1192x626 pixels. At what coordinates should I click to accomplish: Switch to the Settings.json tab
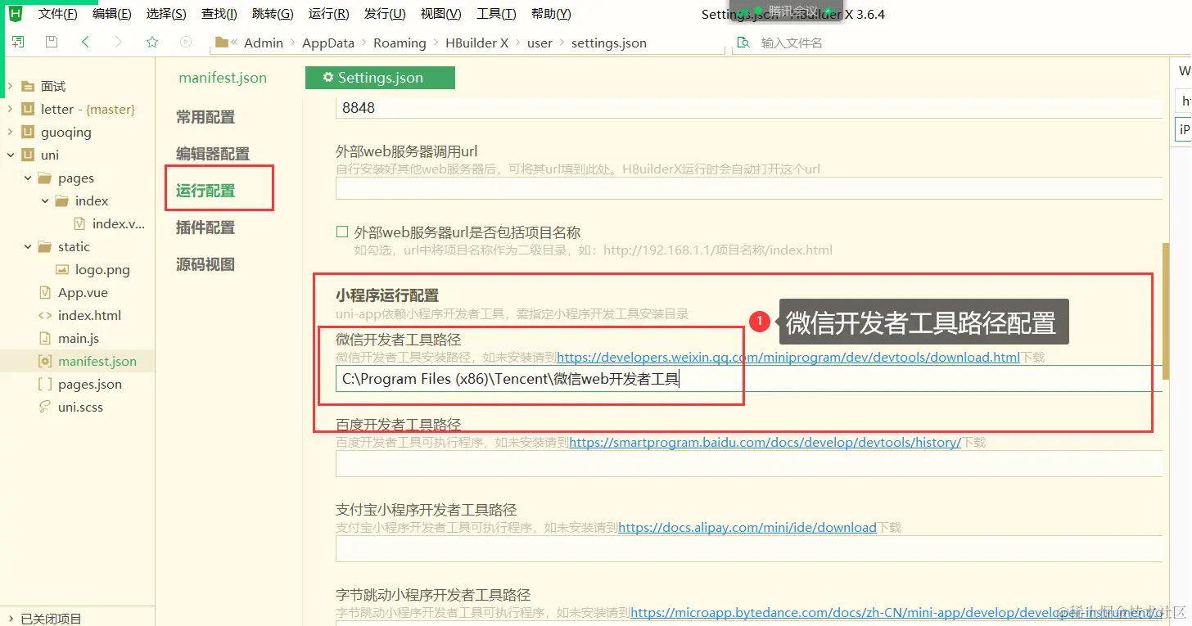pos(380,78)
